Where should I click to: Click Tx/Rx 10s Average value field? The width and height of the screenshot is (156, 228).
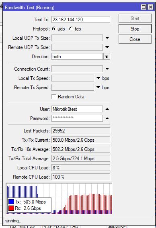81,149
